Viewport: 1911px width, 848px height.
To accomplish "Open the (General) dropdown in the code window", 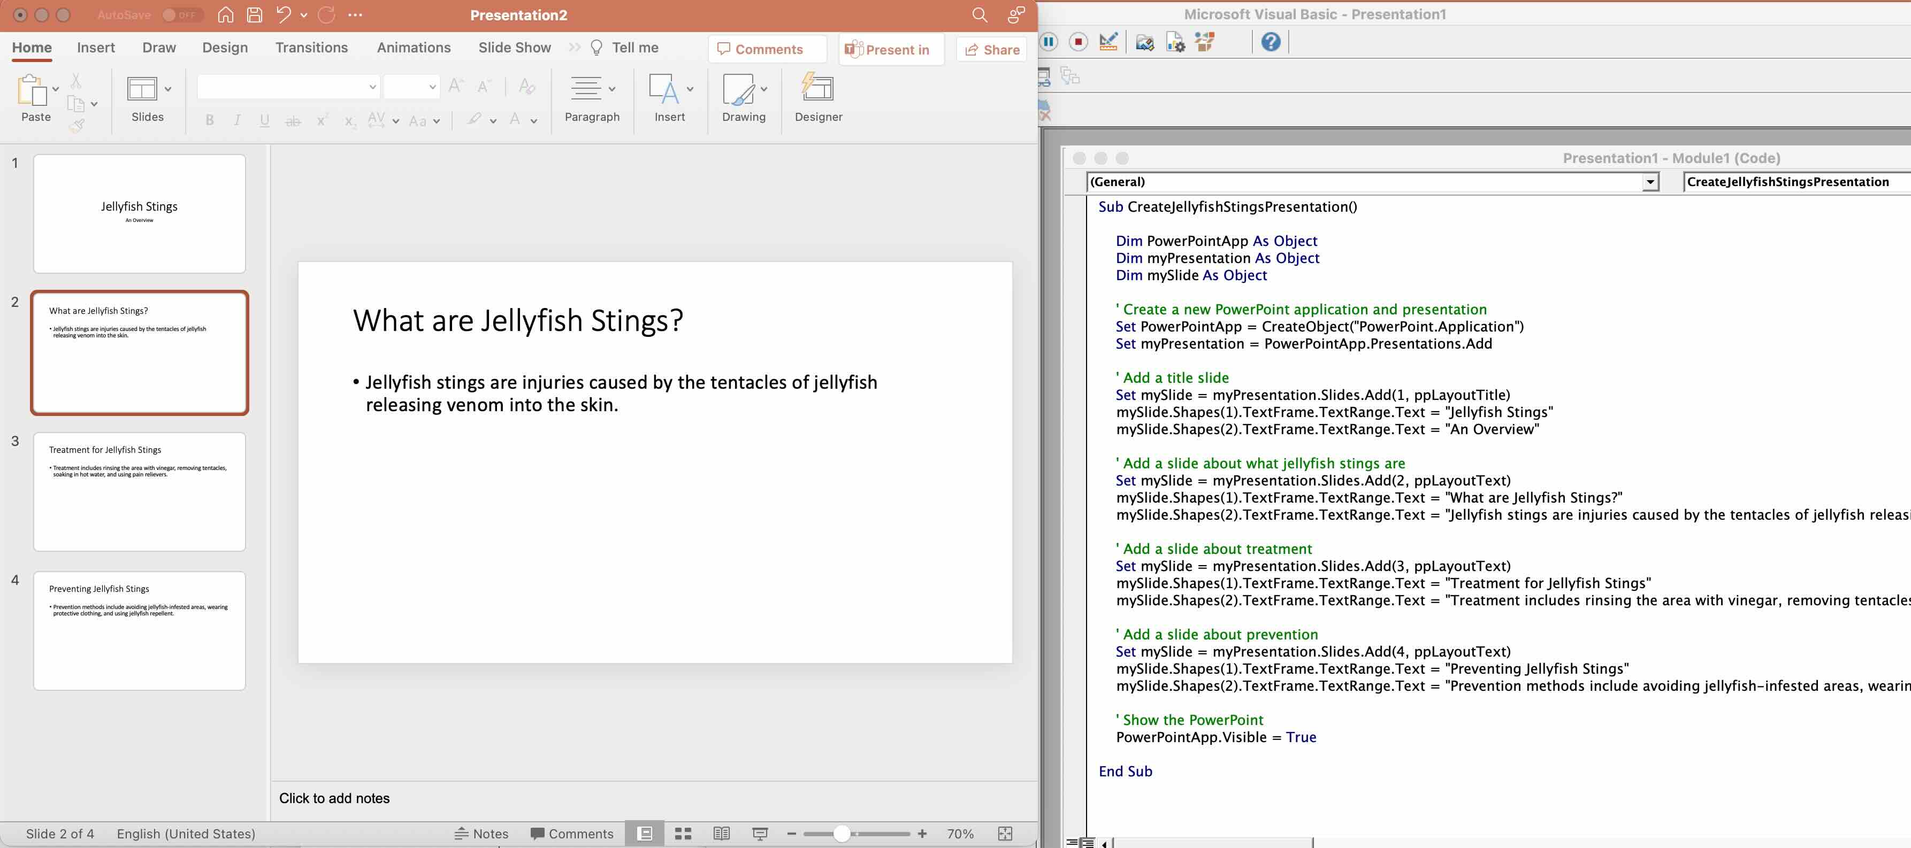I will point(1648,182).
